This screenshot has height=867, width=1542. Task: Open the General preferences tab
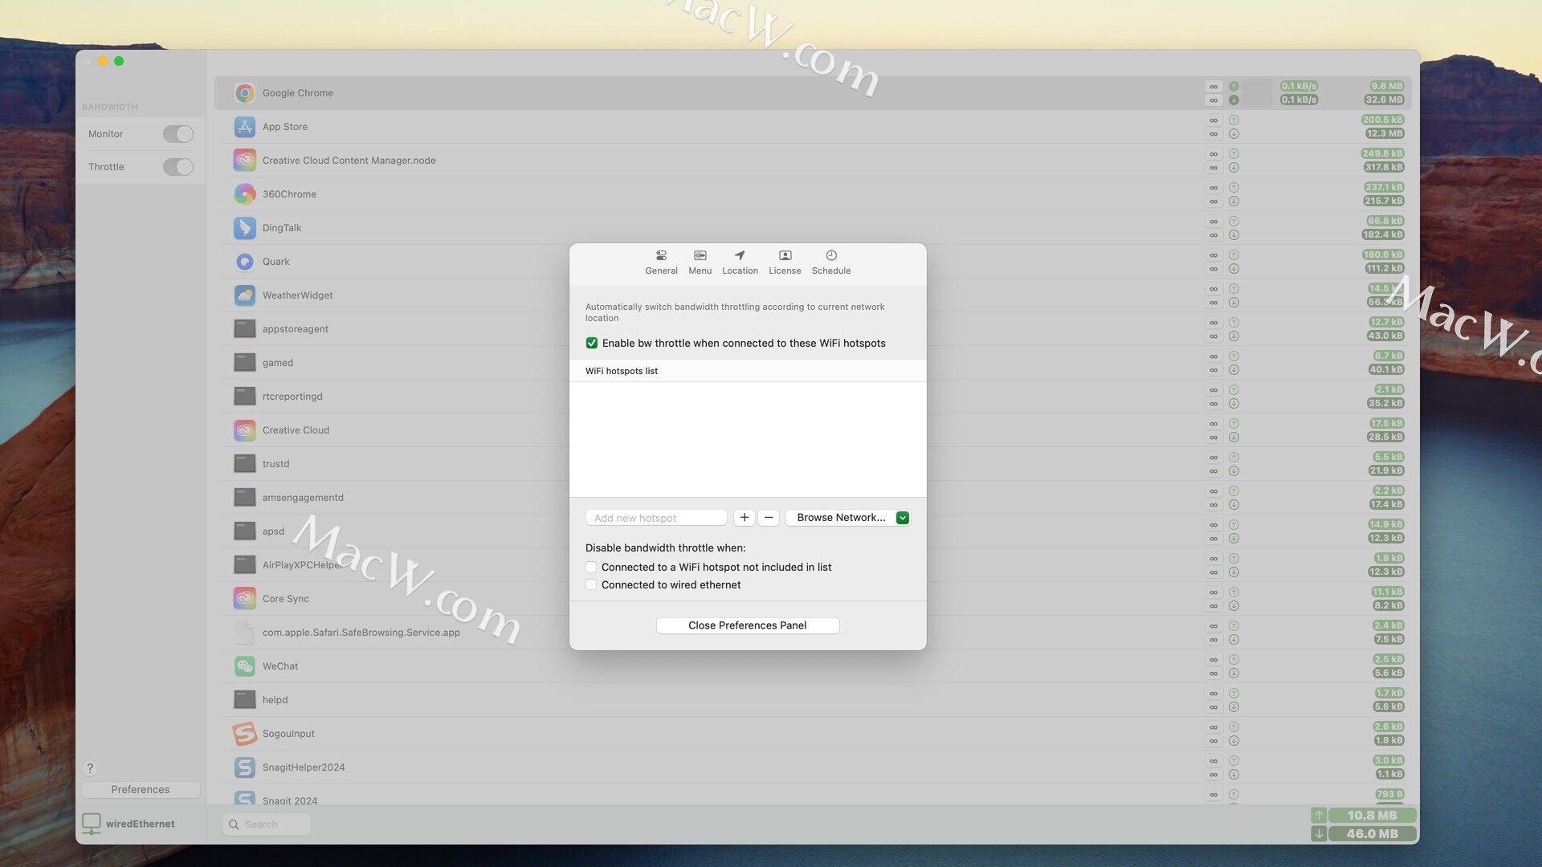tap(661, 262)
